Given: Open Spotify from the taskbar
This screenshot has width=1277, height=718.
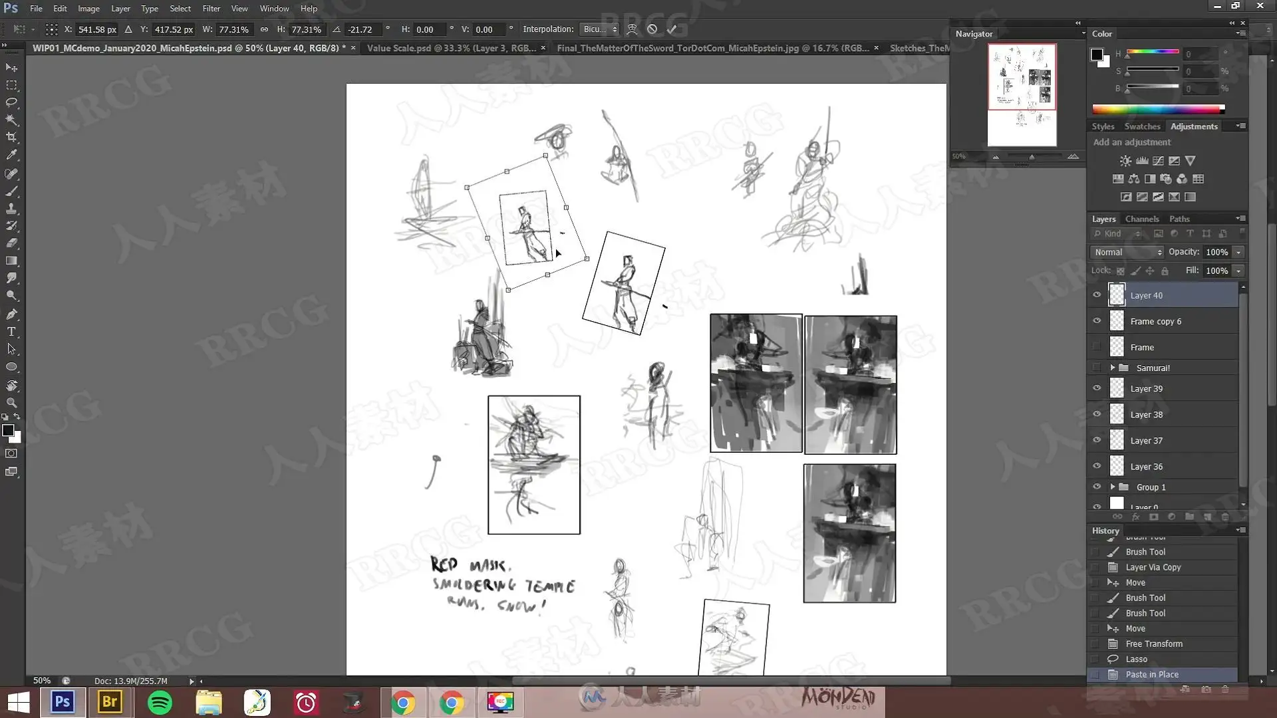Looking at the screenshot, I should pyautogui.click(x=160, y=702).
